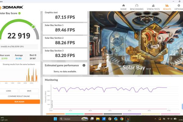The width and height of the screenshot is (183, 122).
Task: Click the Best score 29 567
Action: [33, 59]
